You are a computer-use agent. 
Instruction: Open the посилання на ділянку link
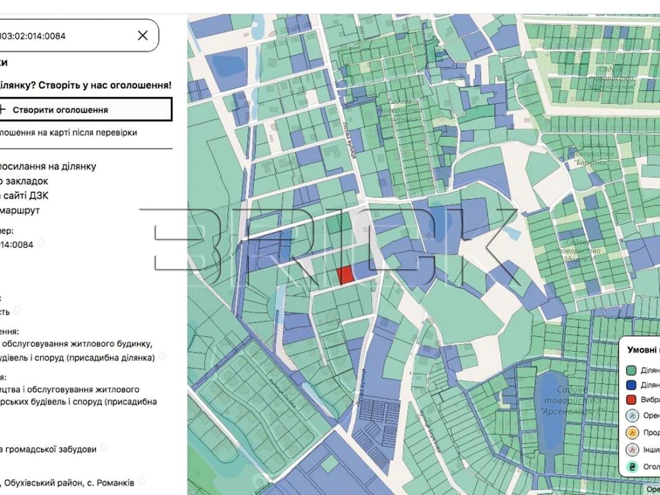(48, 166)
